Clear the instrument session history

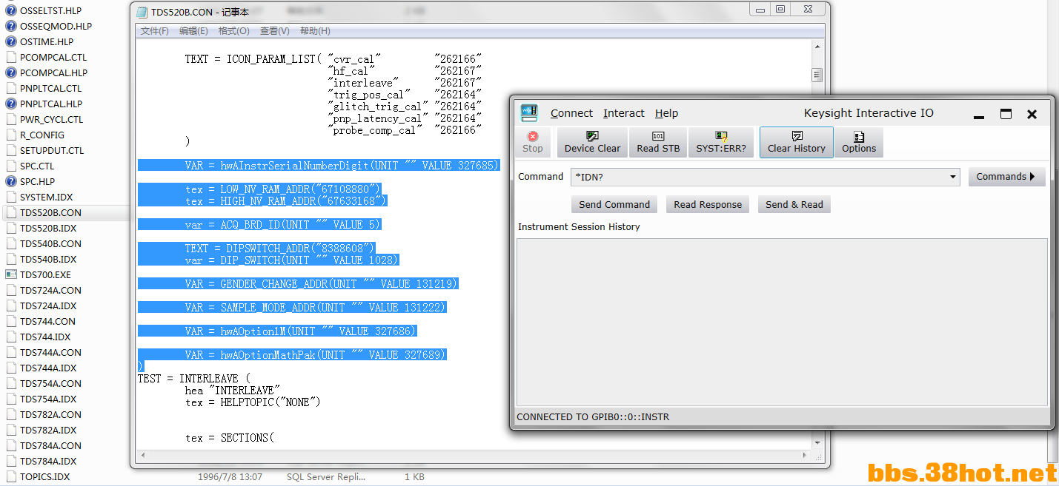(797, 142)
